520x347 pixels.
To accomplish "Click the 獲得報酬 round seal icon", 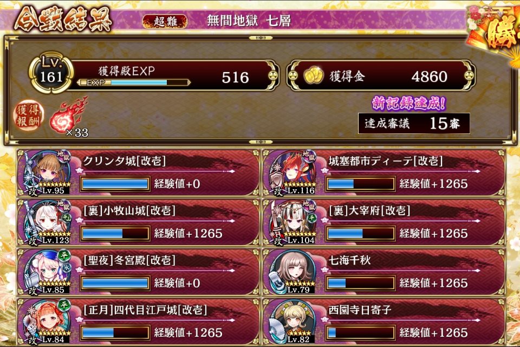I will (x=29, y=115).
